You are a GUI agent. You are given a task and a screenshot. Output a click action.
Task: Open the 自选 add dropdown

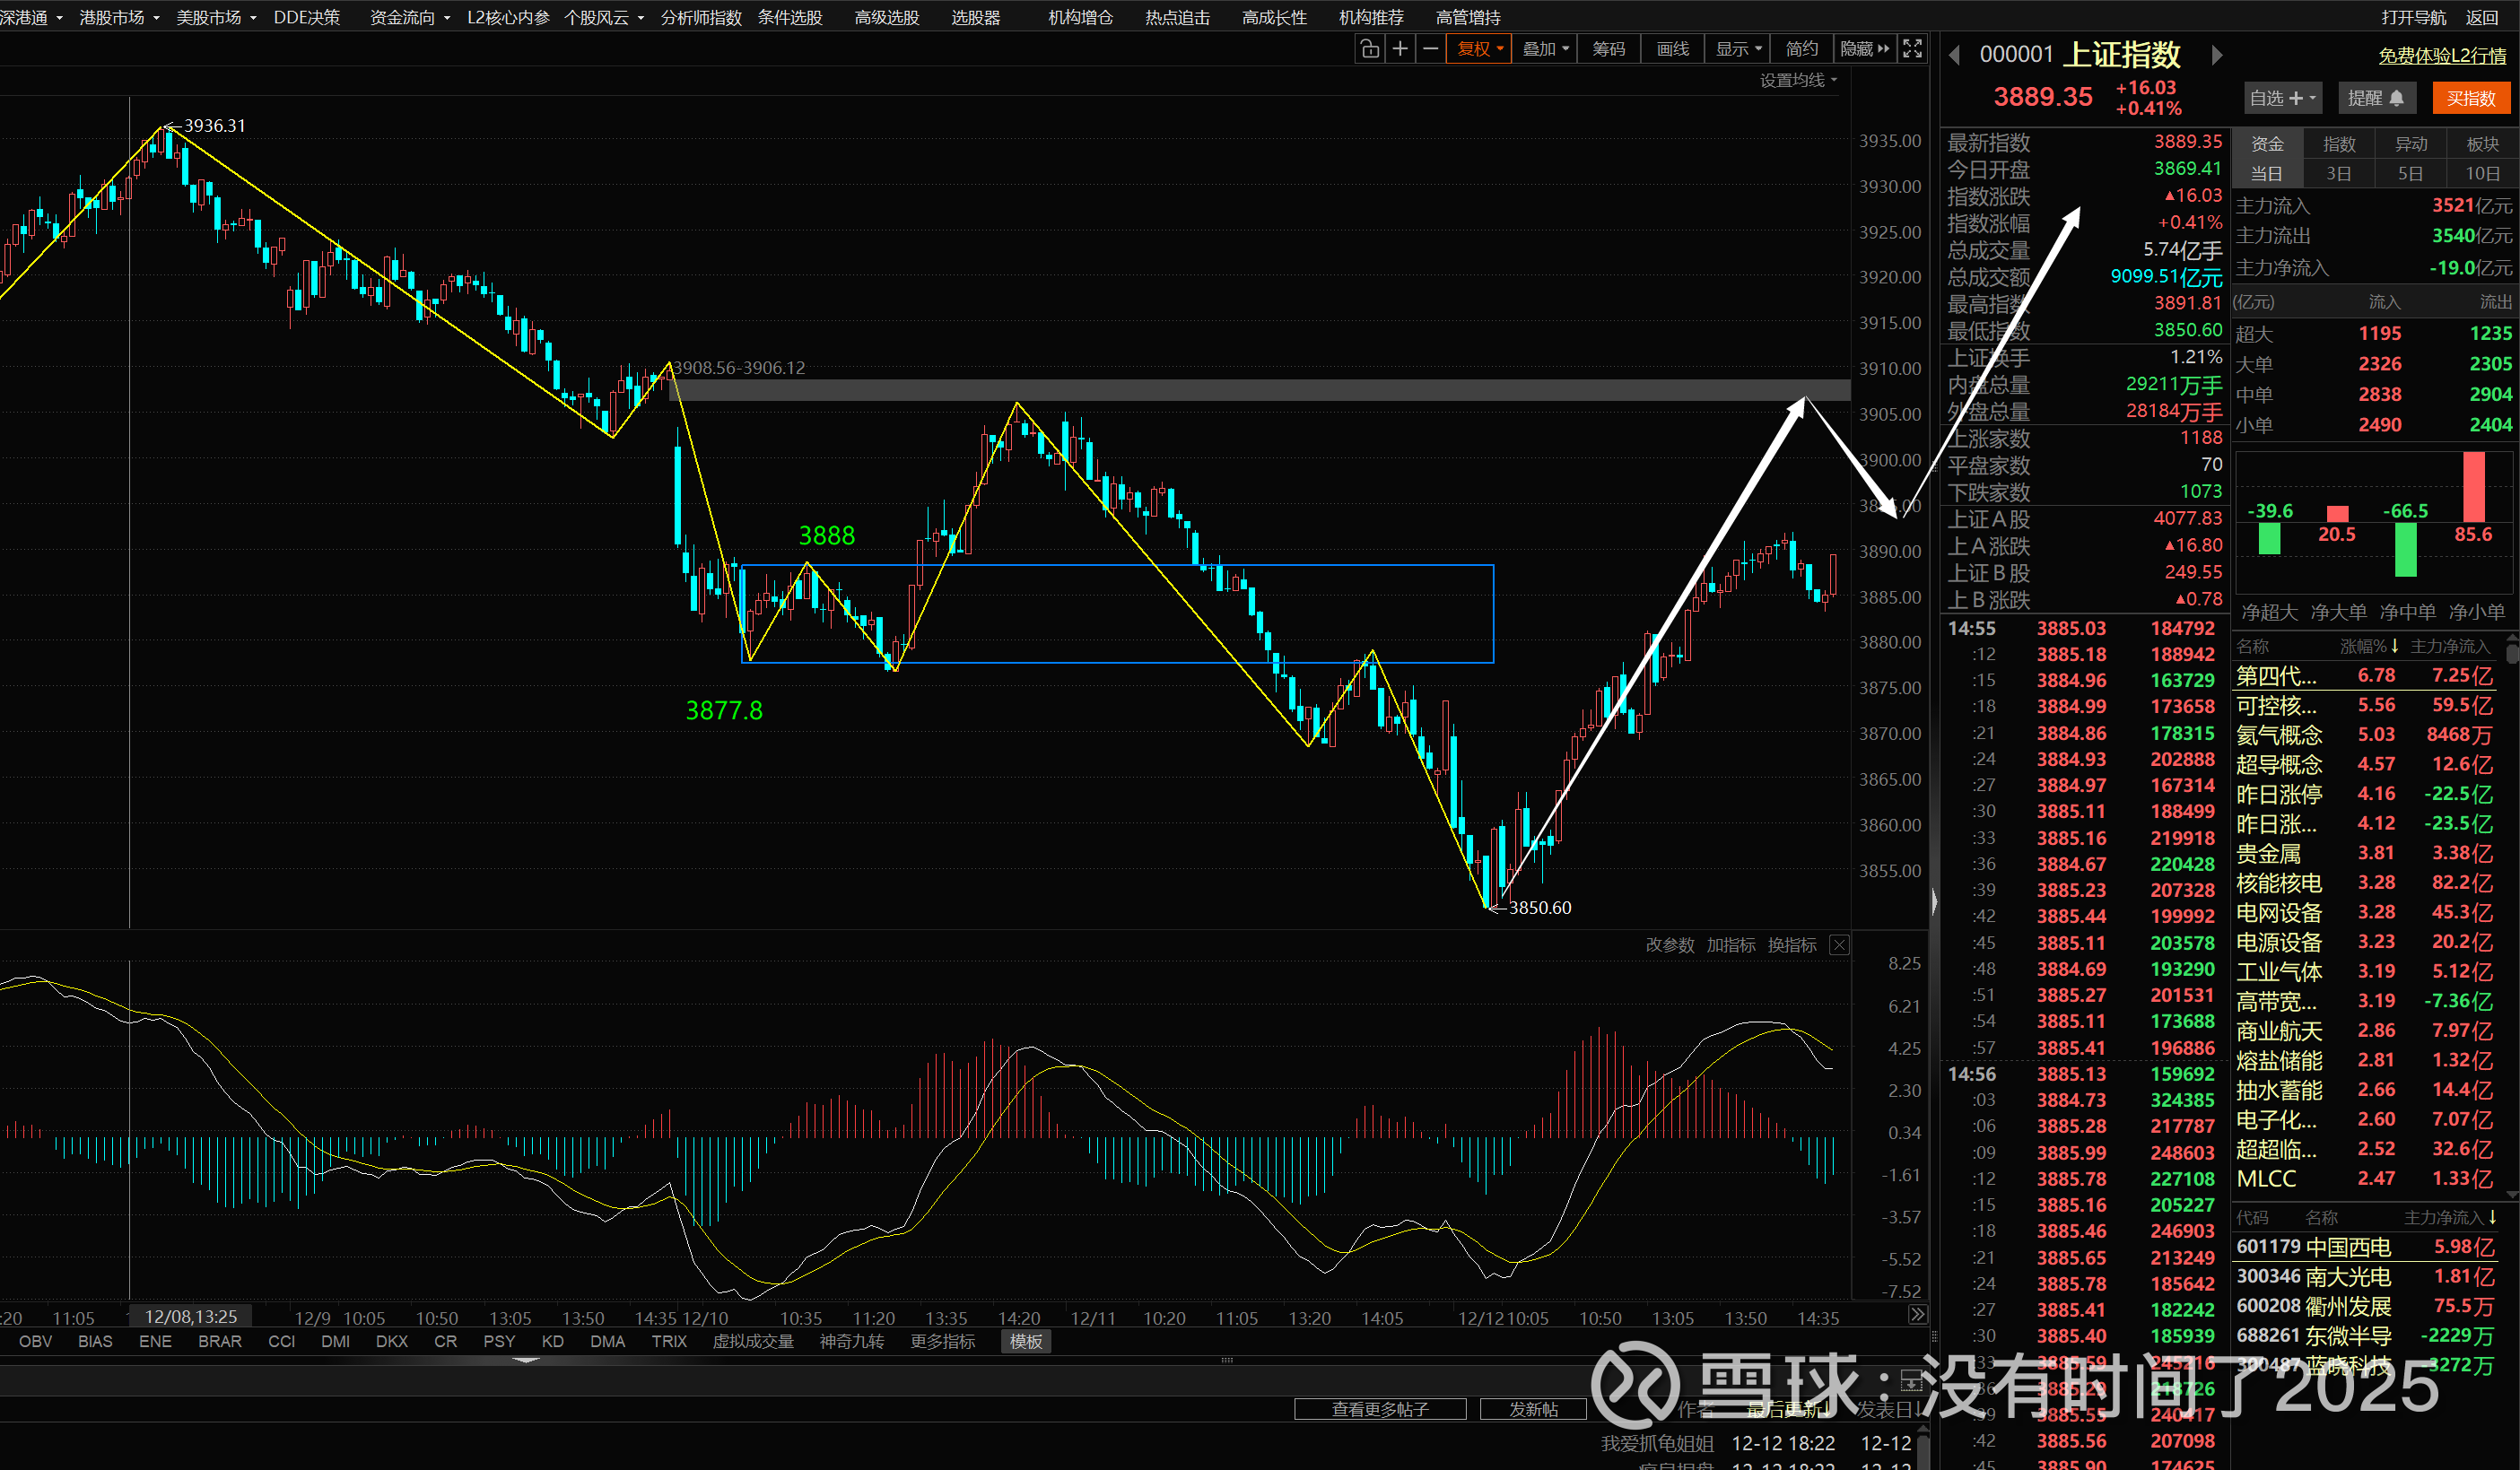pyautogui.click(x=2282, y=98)
